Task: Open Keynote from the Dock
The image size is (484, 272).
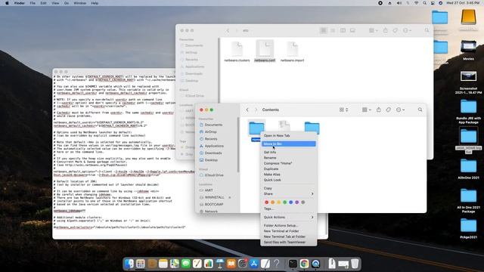Action: pyautogui.click(x=220, y=264)
